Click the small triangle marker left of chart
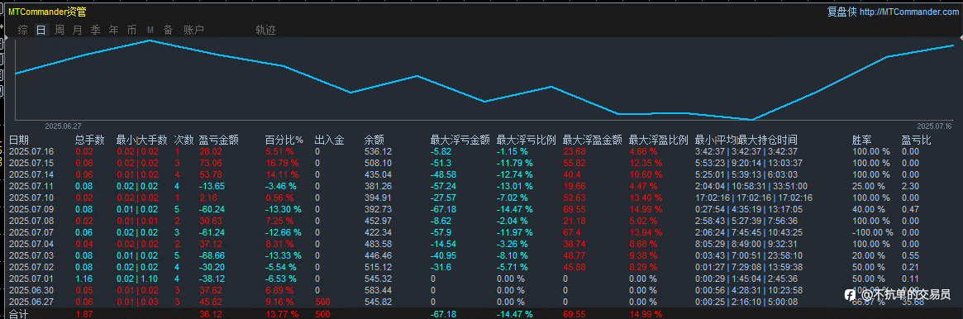 coord(7,38)
